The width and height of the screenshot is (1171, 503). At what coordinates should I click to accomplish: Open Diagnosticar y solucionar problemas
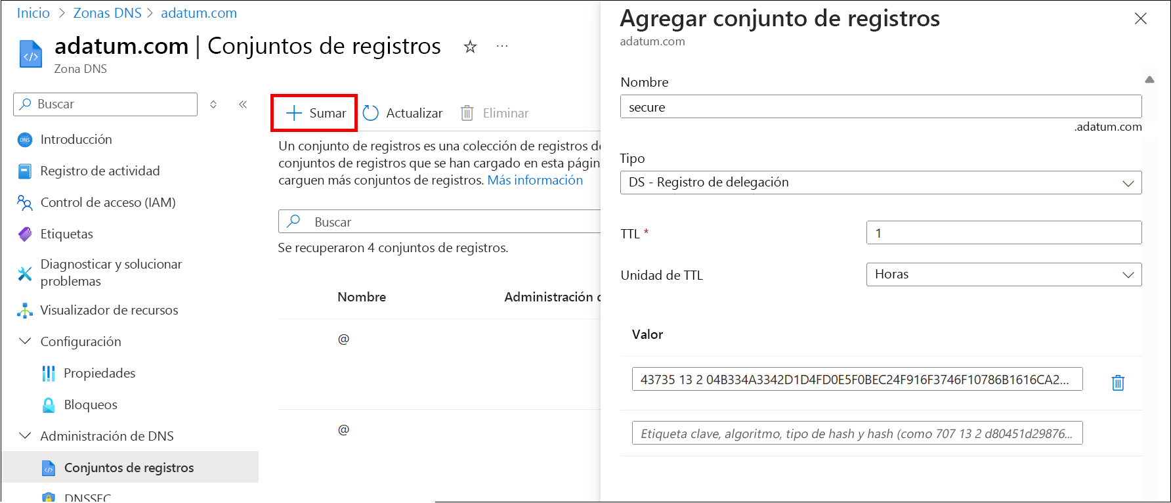112,273
